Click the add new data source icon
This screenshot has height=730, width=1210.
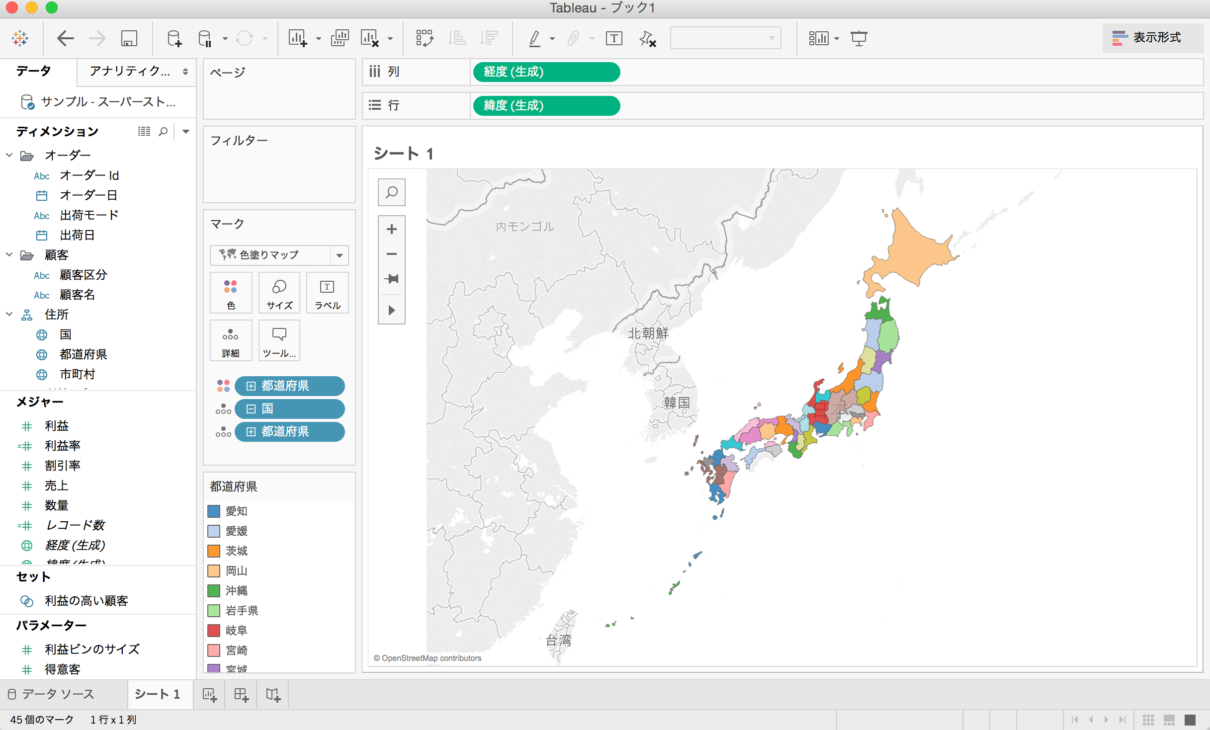pyautogui.click(x=174, y=38)
